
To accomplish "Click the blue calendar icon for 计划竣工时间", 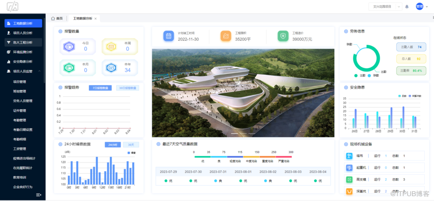I will pos(168,36).
